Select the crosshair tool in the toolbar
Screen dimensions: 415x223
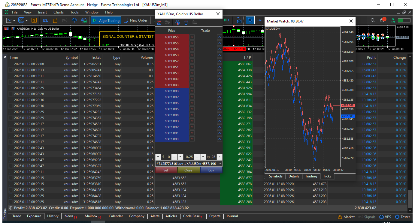[x=260, y=20]
